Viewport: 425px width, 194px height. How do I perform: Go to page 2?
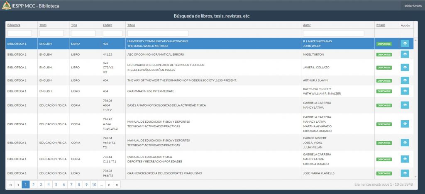33,184
